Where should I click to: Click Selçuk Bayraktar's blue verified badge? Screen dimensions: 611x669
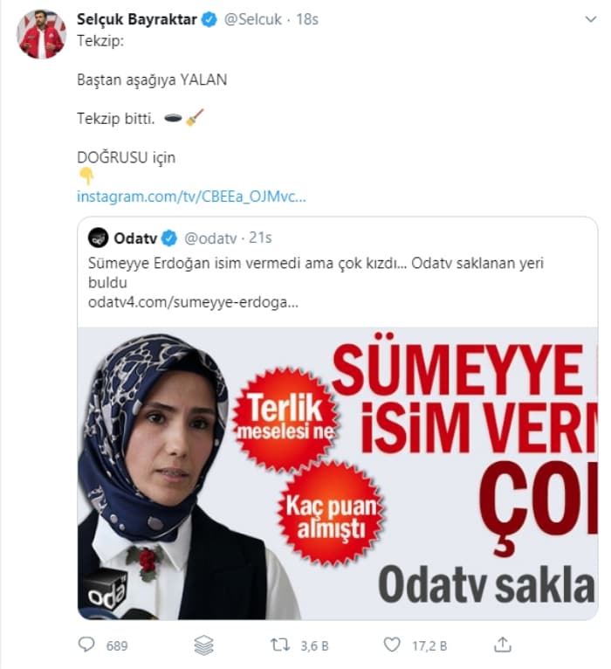click(x=209, y=19)
